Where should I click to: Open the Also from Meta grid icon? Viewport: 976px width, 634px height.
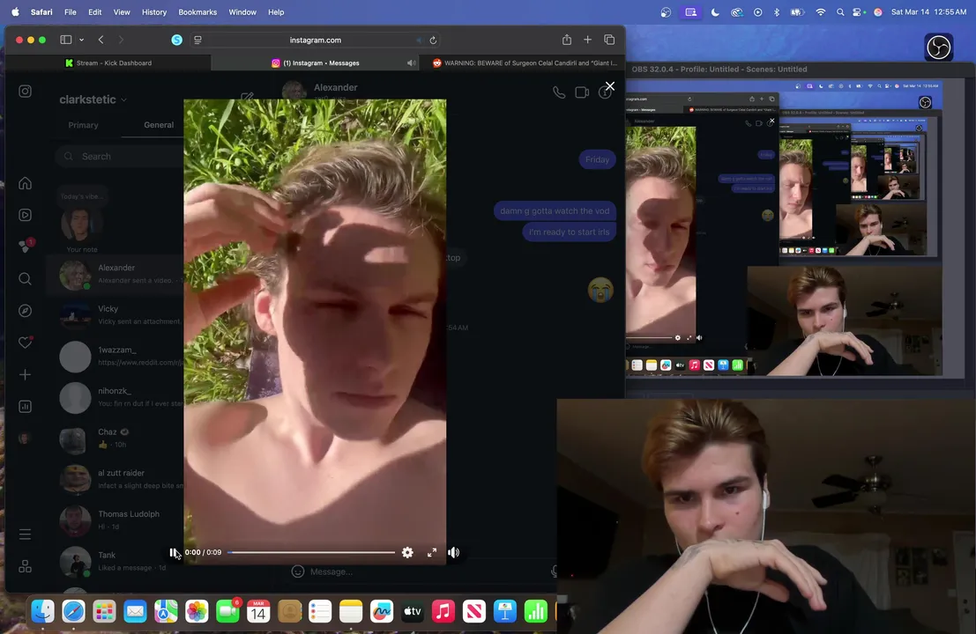(25, 566)
